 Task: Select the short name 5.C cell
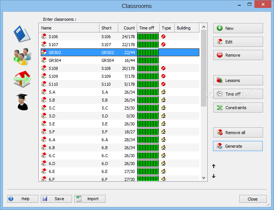tap(105, 108)
